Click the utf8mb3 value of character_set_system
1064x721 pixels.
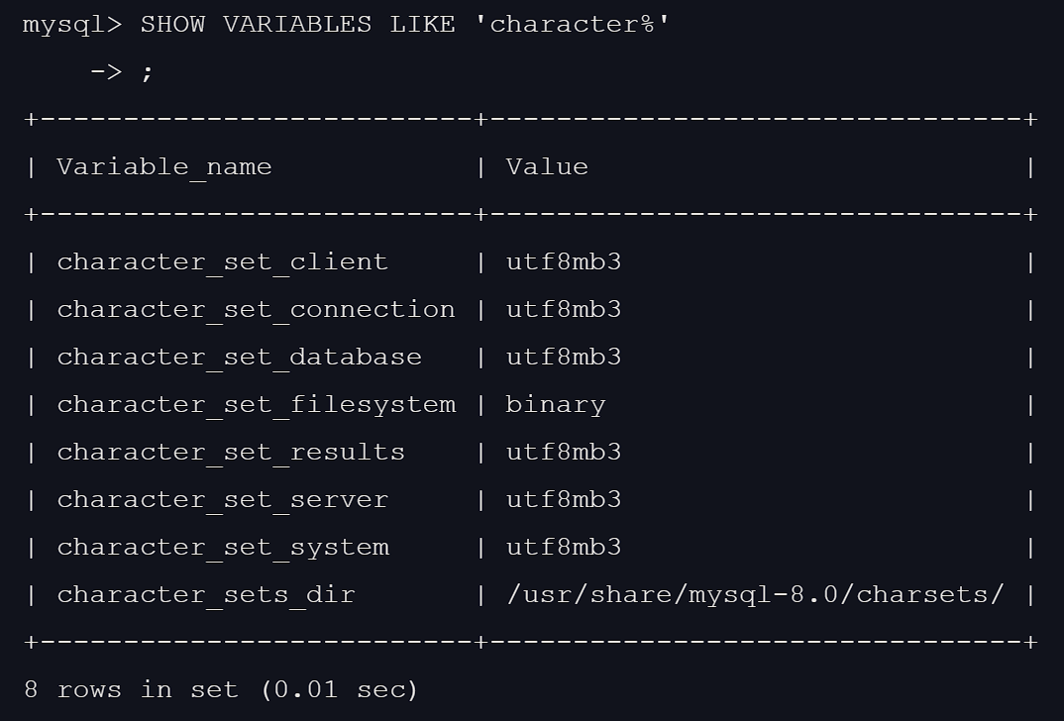click(563, 548)
